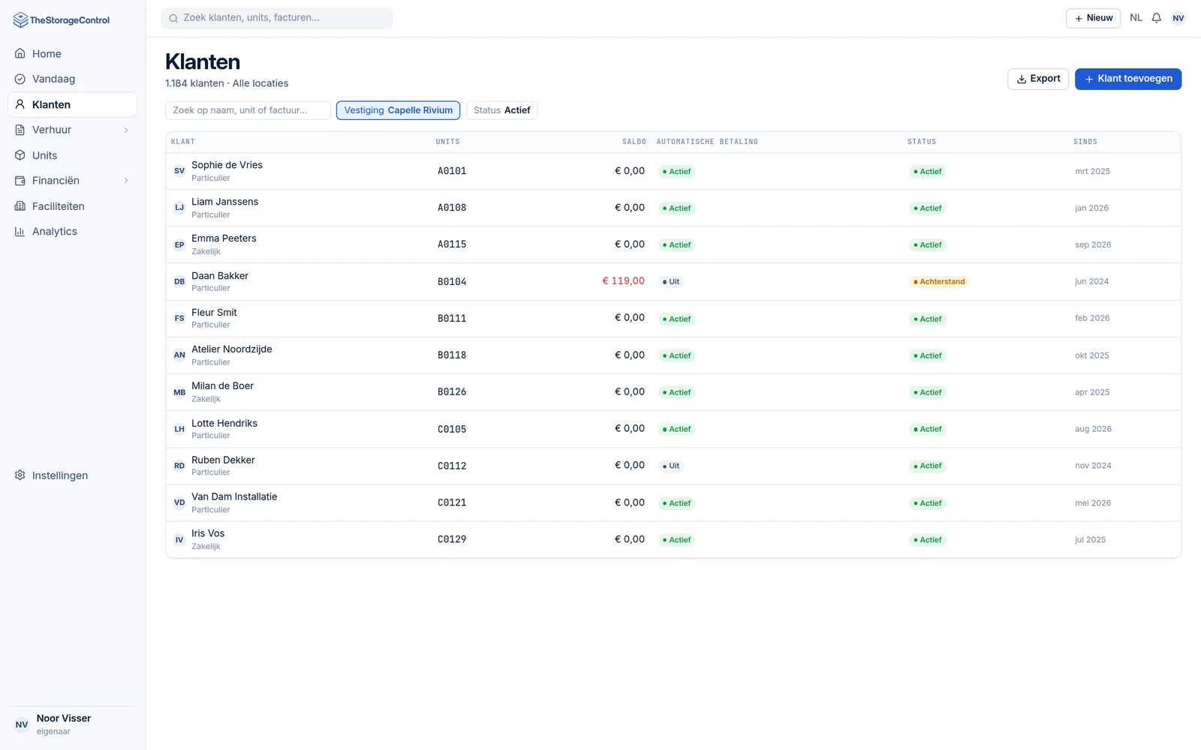Open the Vestiging Capelle Rivium filter
The height and width of the screenshot is (750, 1201).
398,110
